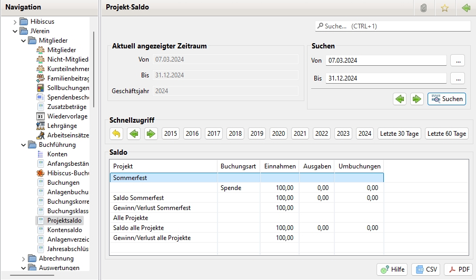Click green left arrow in Schnellzugriff row
Screen dimensions: 476x280
click(134, 134)
